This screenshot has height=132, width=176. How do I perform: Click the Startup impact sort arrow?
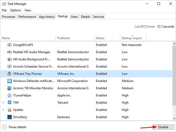tap(132, 35)
